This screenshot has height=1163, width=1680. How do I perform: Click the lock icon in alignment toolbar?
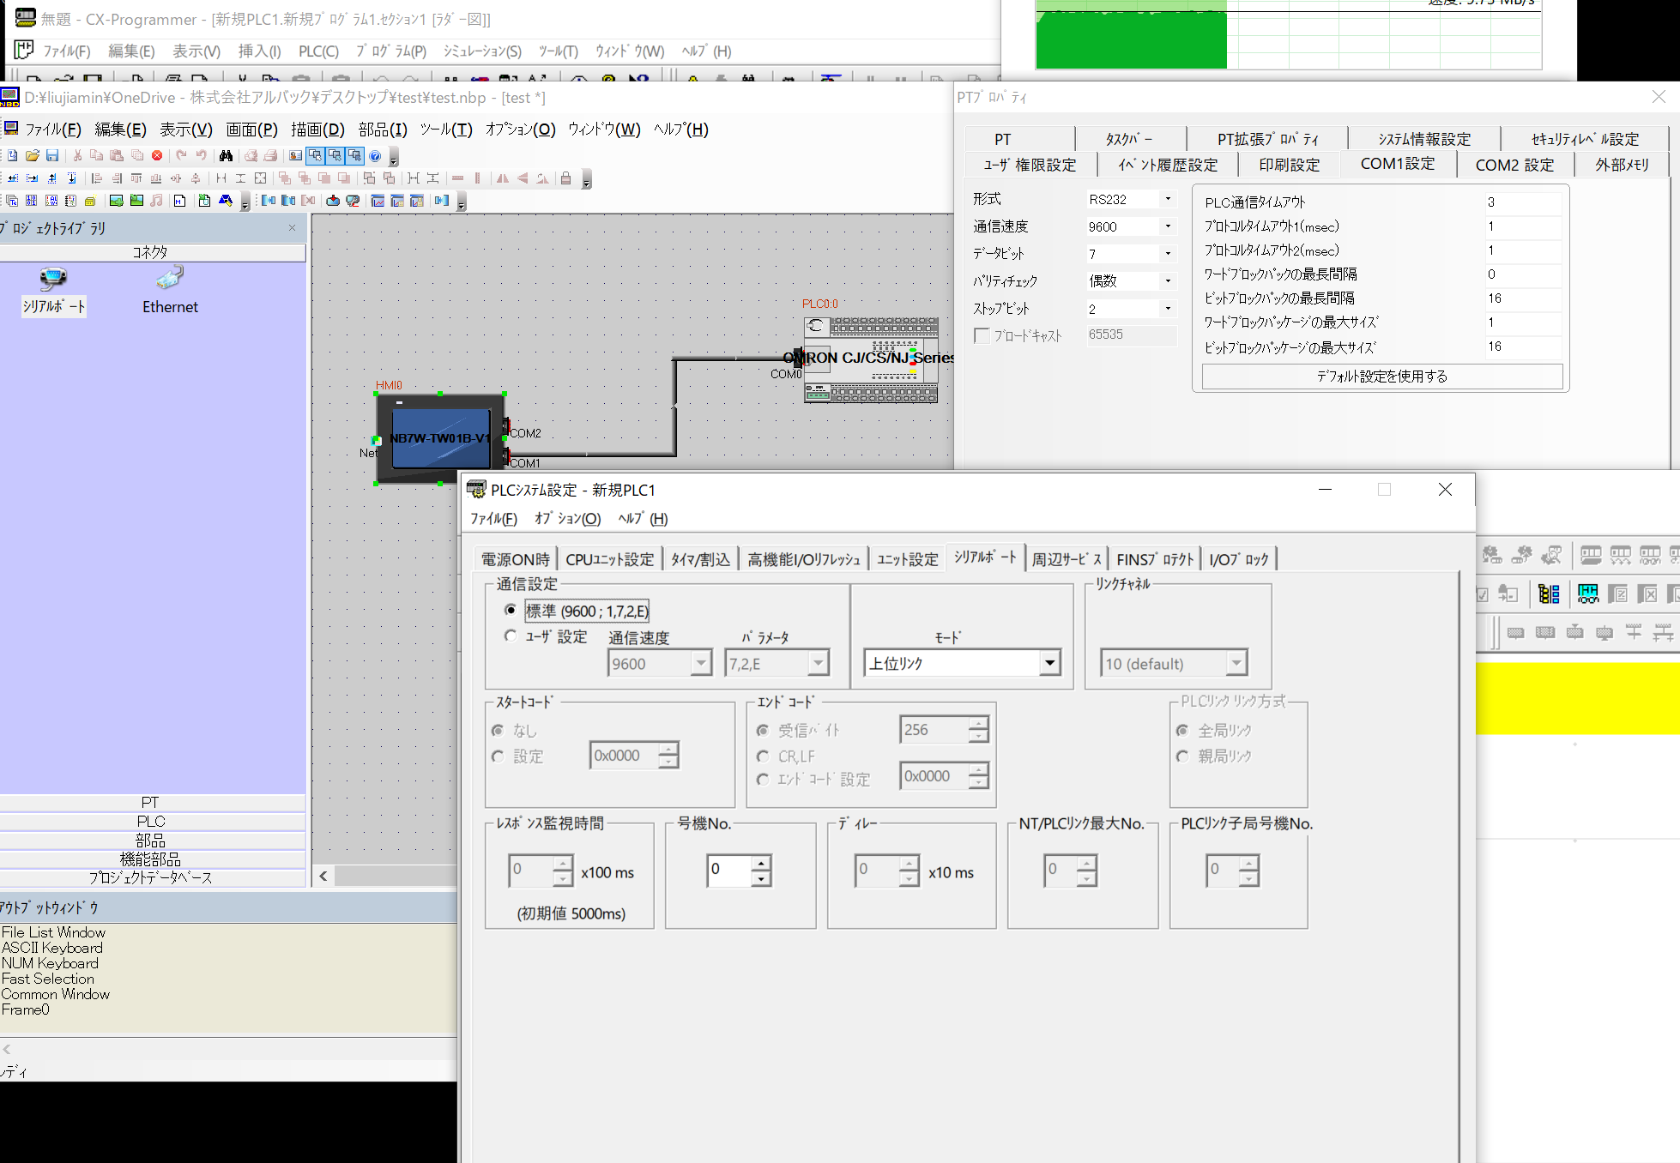pyautogui.click(x=565, y=178)
